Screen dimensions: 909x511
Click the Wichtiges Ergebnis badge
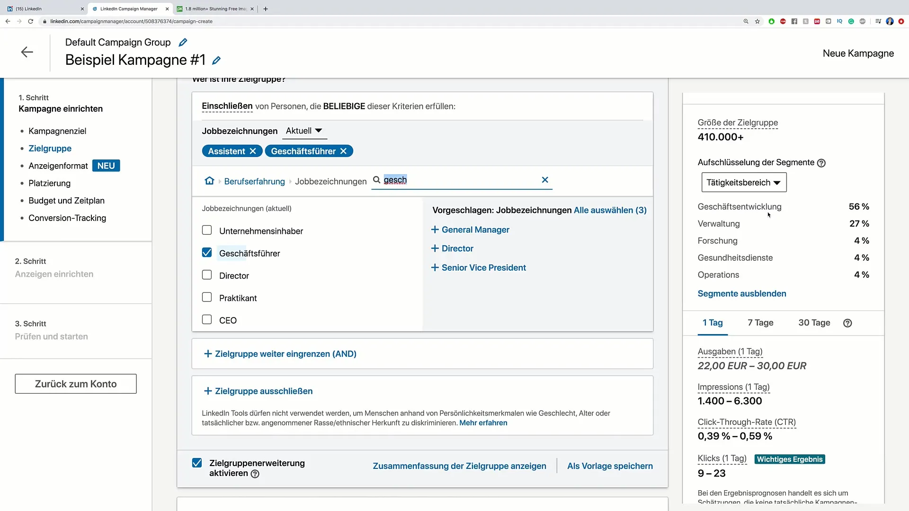[x=790, y=459]
